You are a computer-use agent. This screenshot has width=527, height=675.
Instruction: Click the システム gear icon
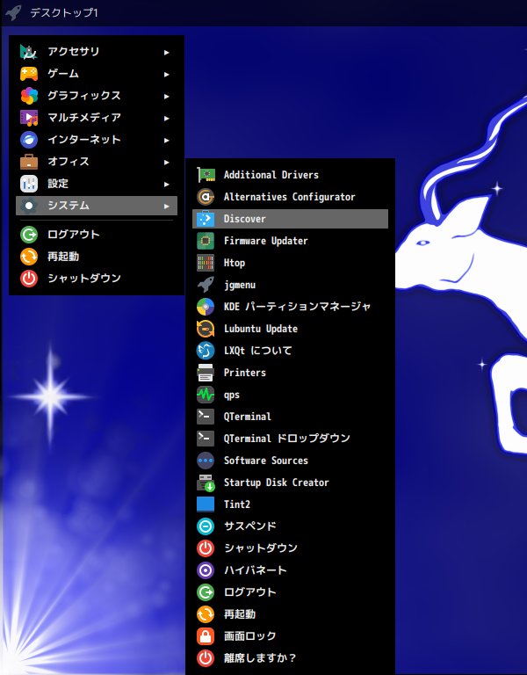coord(29,206)
